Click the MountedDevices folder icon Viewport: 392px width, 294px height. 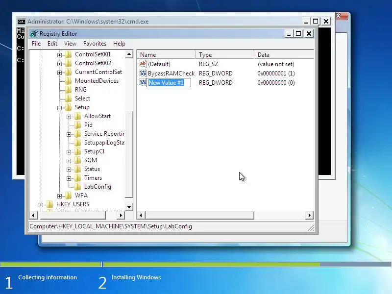[69, 81]
